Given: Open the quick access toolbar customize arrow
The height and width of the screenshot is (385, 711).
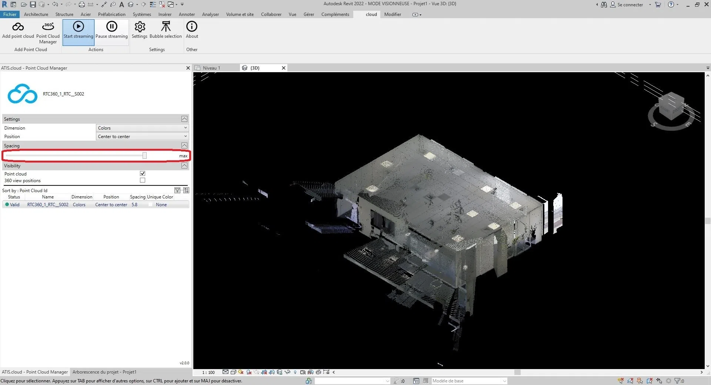Looking at the screenshot, I should 182,4.
